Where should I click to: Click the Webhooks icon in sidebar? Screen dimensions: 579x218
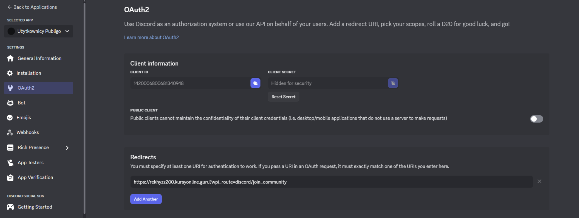click(x=10, y=132)
